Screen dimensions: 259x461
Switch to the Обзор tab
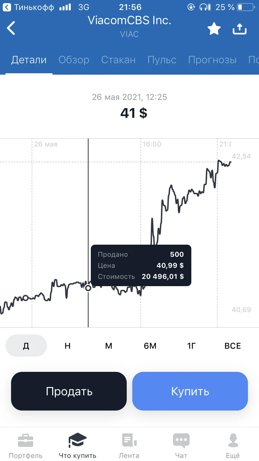tap(74, 60)
